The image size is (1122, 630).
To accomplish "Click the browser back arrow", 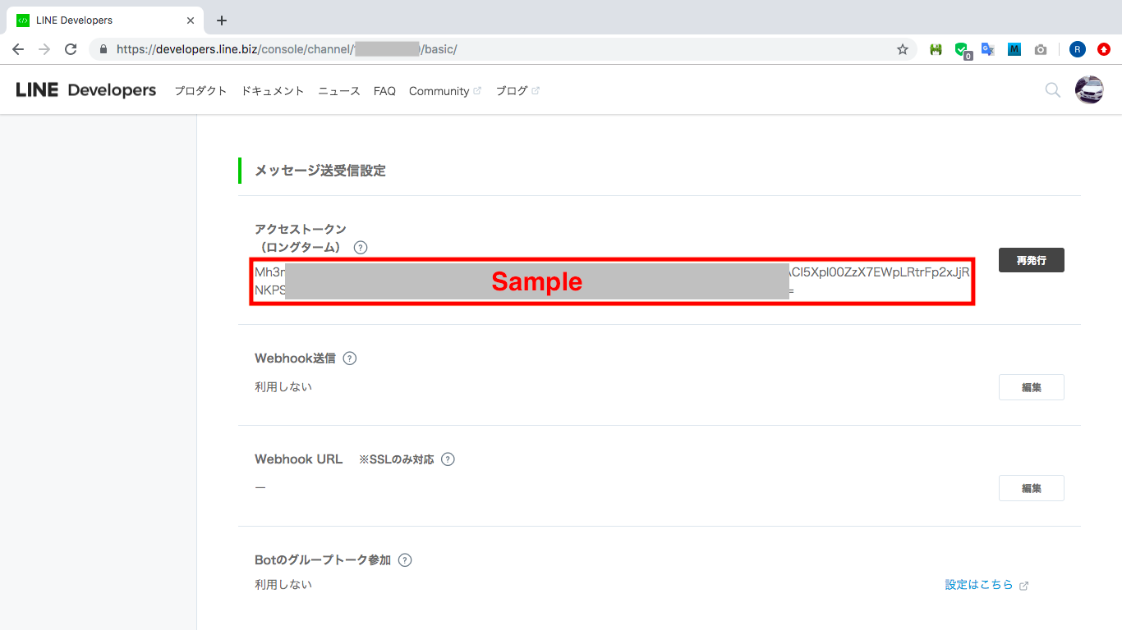I will pyautogui.click(x=18, y=49).
